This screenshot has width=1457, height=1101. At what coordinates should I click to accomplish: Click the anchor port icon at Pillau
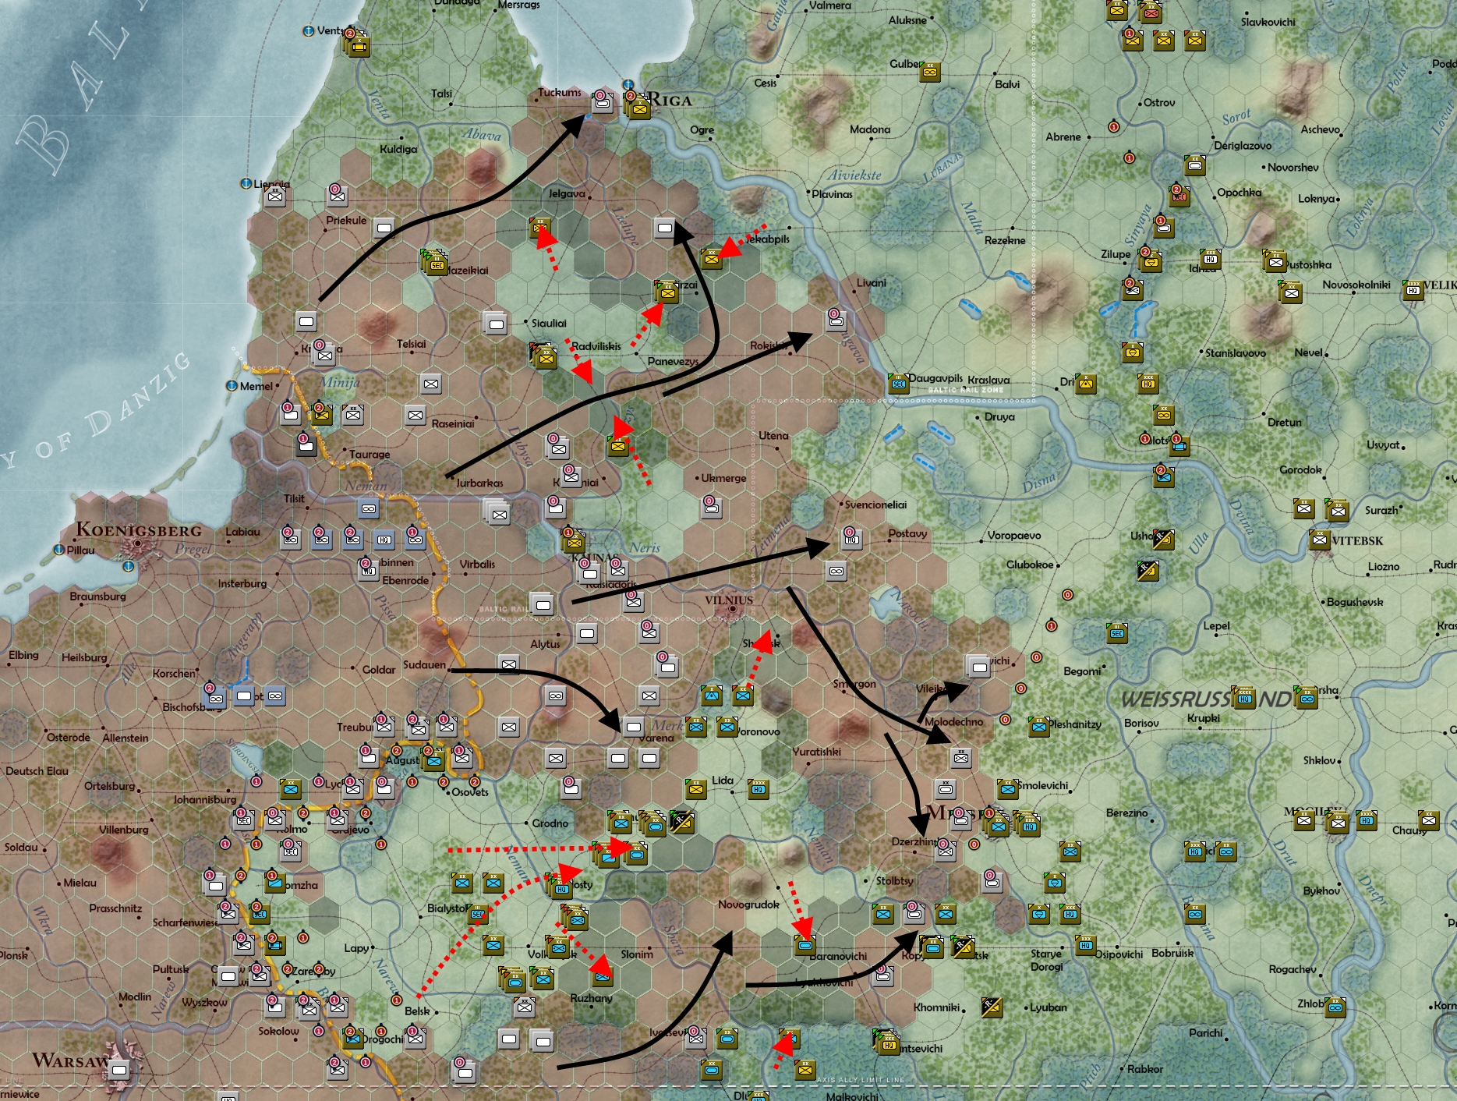click(58, 550)
